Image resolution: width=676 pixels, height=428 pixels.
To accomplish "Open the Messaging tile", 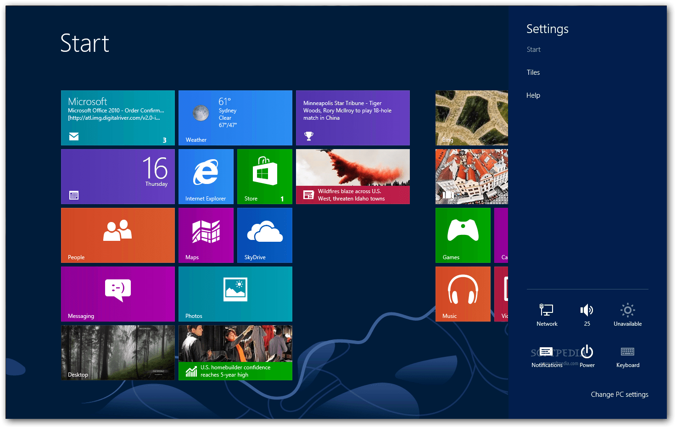I will point(118,294).
